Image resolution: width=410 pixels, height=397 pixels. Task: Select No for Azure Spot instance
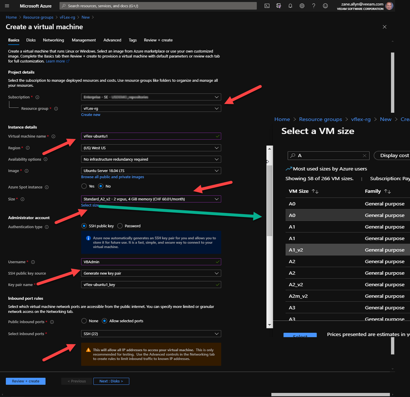101,186
